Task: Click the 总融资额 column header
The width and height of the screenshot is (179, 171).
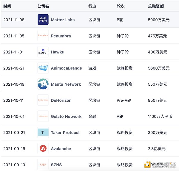Action: [x=156, y=6]
